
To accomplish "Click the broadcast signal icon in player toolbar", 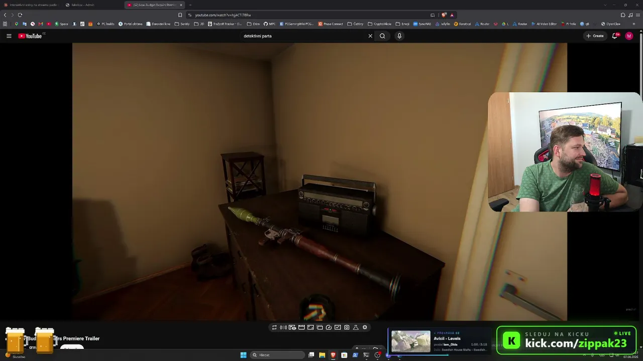I will (x=283, y=327).
